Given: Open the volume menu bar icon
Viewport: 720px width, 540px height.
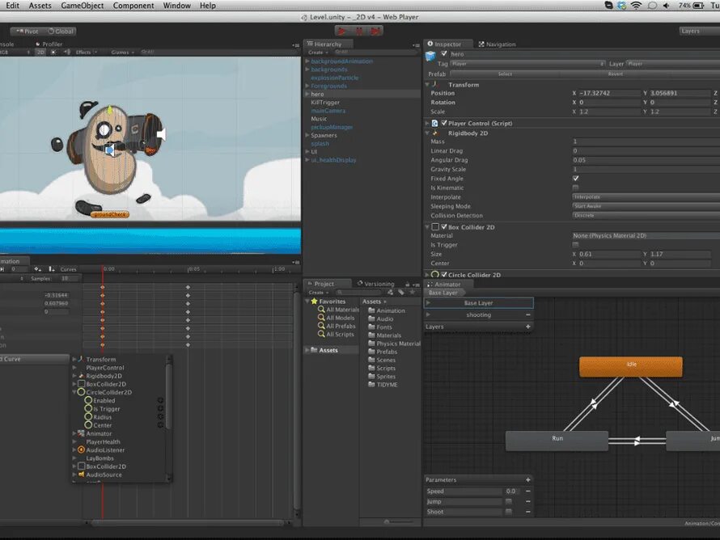Looking at the screenshot, I should pyautogui.click(x=667, y=6).
